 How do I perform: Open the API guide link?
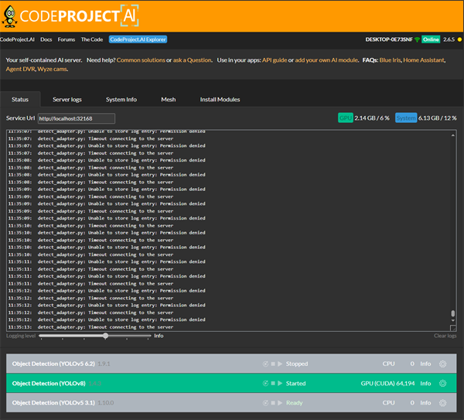point(275,60)
